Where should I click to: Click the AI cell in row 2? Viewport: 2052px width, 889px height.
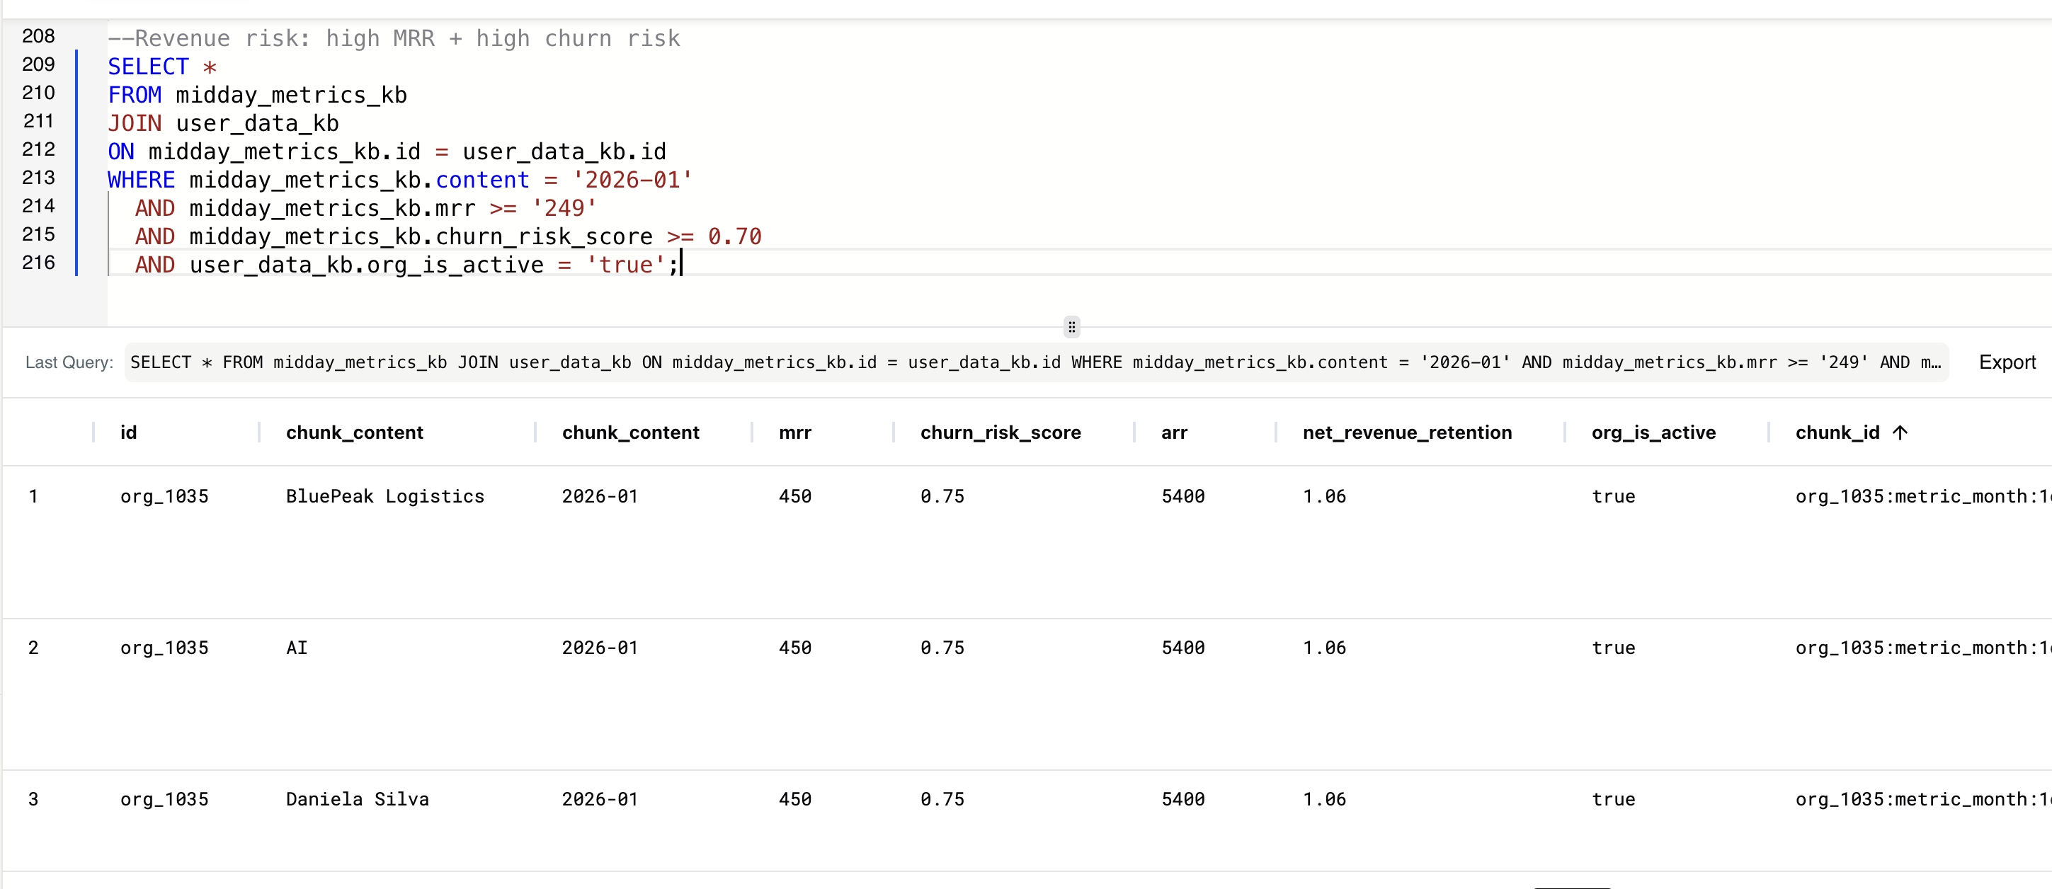point(296,648)
